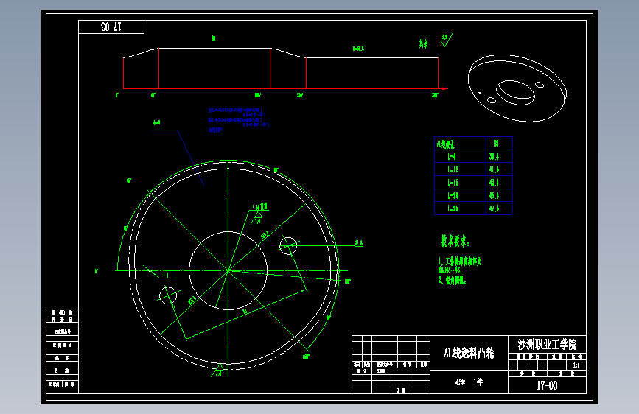This screenshot has width=639, height=414.
Task: Select table value 41.4
Action: [x=494, y=169]
